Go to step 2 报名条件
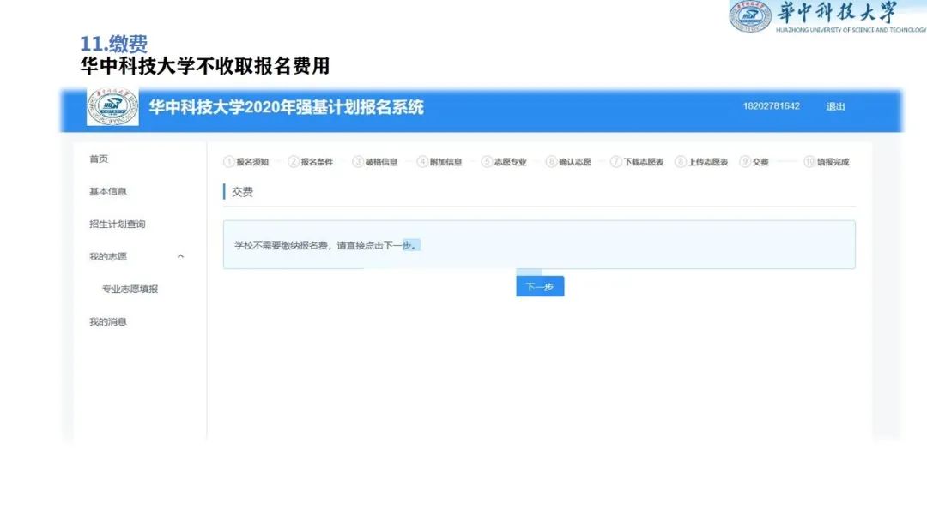 coord(311,162)
